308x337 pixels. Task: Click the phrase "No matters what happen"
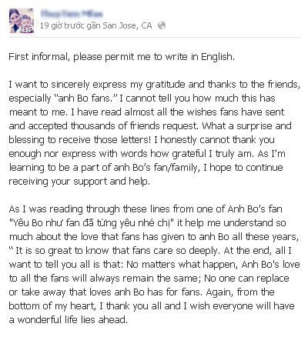pyautogui.click(x=182, y=265)
